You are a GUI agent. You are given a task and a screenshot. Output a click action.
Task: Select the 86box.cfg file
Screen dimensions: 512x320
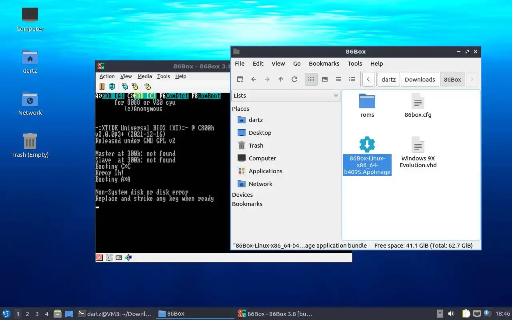[x=418, y=106]
